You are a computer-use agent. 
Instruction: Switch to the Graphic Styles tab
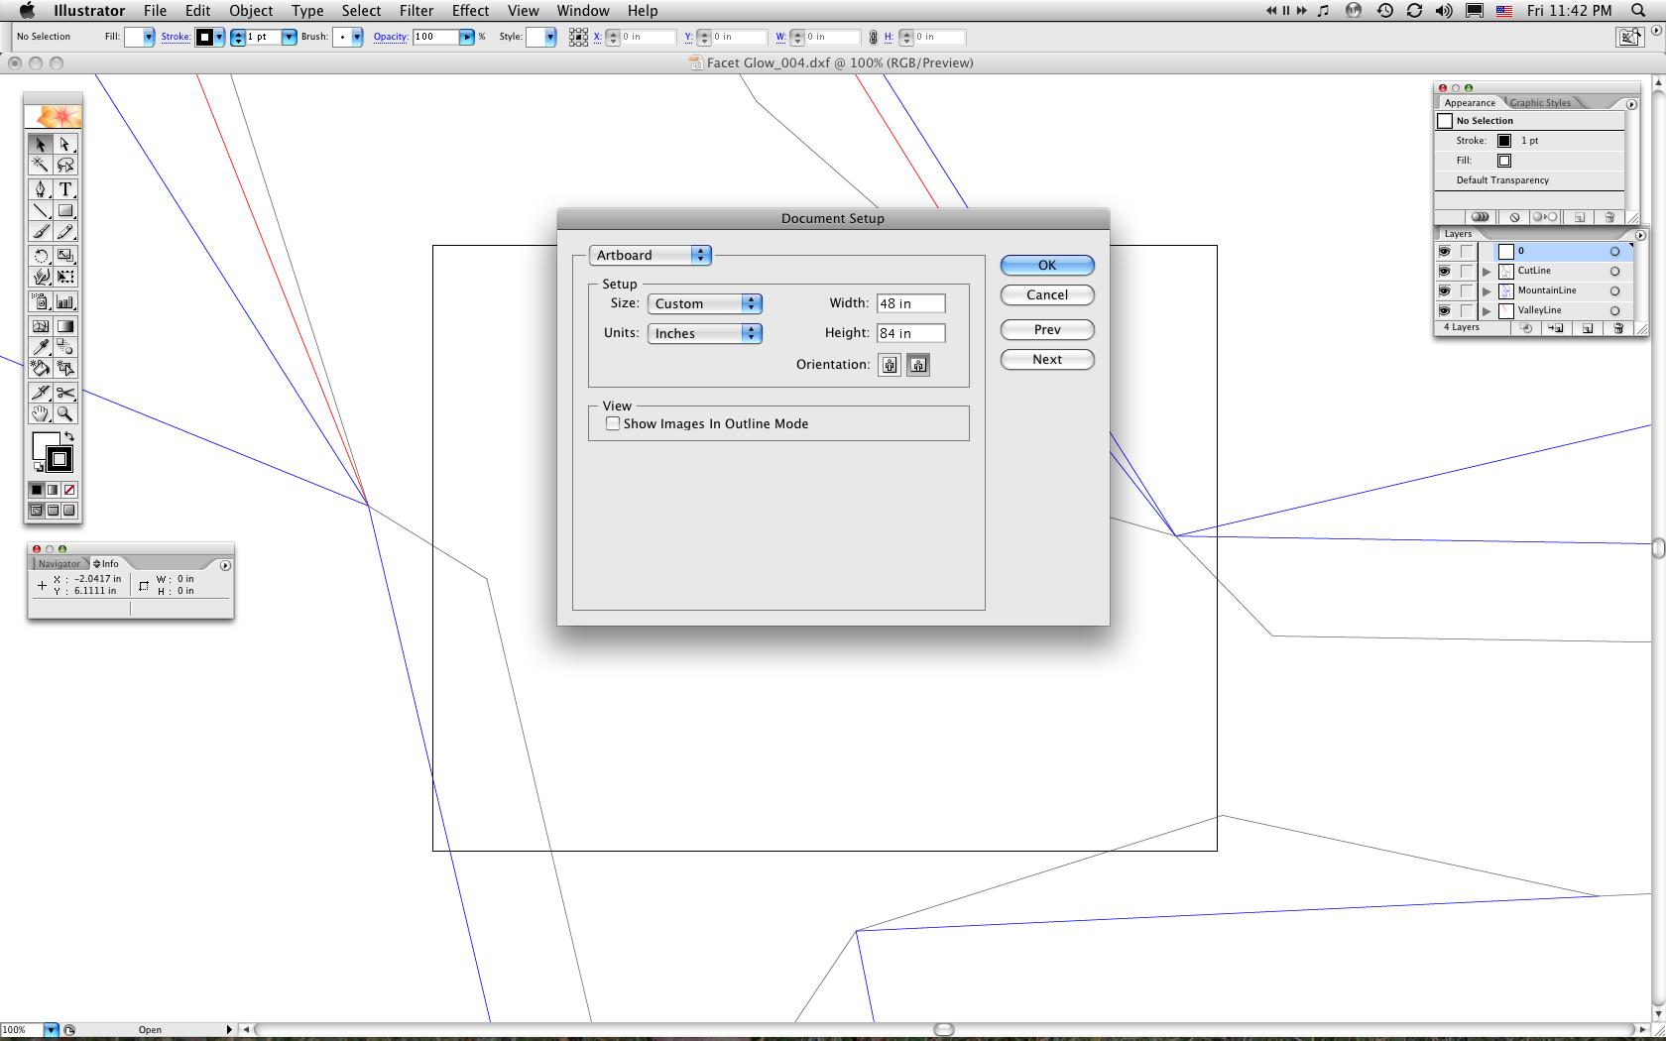(x=1540, y=102)
